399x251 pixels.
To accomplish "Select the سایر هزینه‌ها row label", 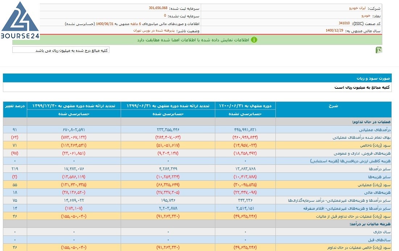I will click(x=379, y=177).
